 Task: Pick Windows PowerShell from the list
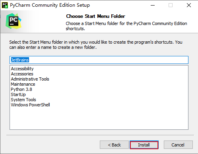coord(31,105)
